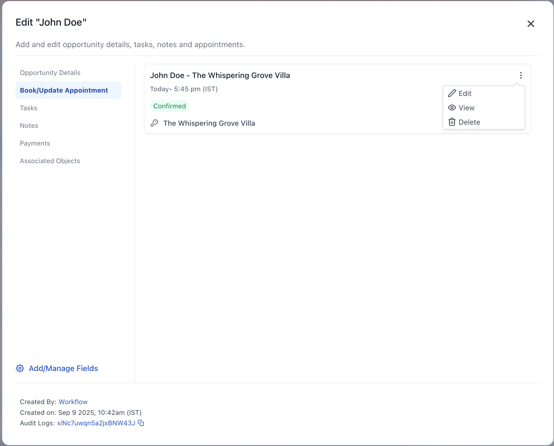
Task: Open the Workflow link in Created By
Action: (x=73, y=402)
